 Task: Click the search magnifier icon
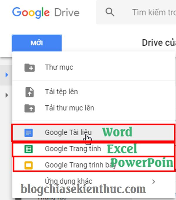pyautogui.click(x=110, y=12)
